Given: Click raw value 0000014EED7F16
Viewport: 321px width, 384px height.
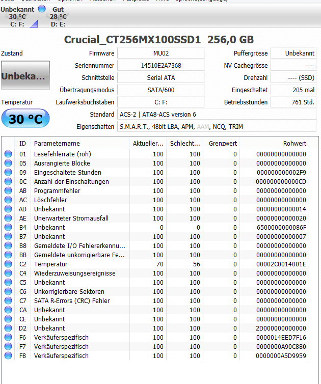Looking at the screenshot, I should coord(281,337).
